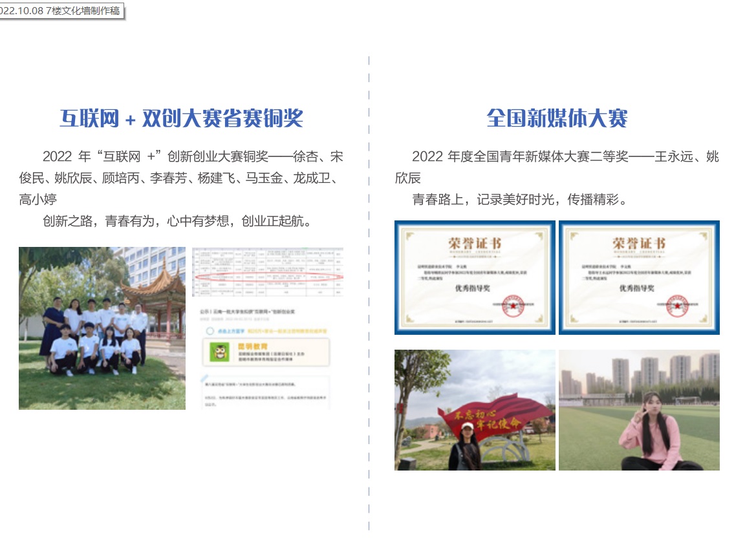Open the left honor certificate image
Viewport: 745px width, 541px height.
pyautogui.click(x=475, y=277)
